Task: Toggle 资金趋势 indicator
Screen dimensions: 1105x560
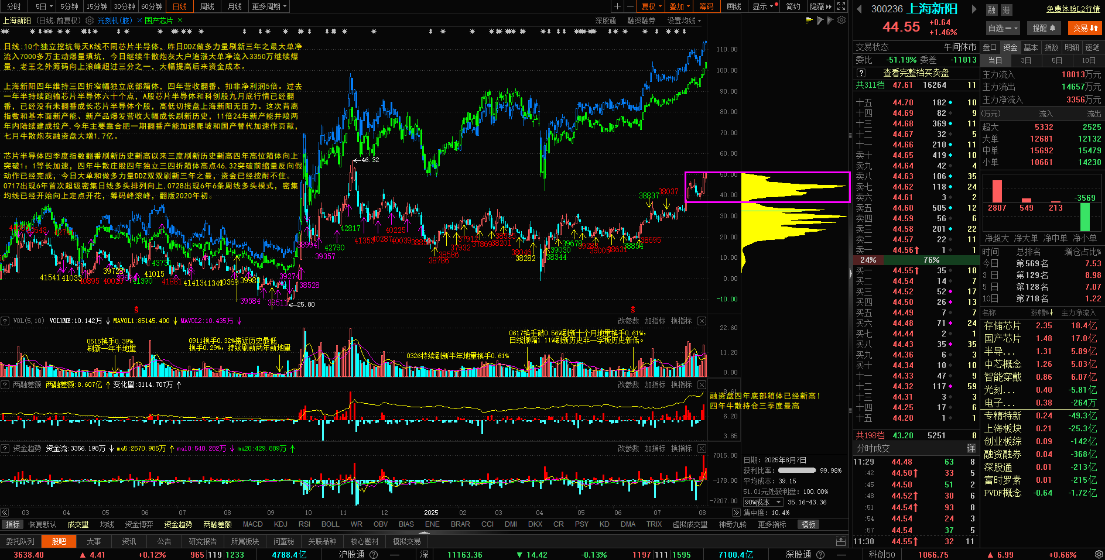Action: coord(178,524)
